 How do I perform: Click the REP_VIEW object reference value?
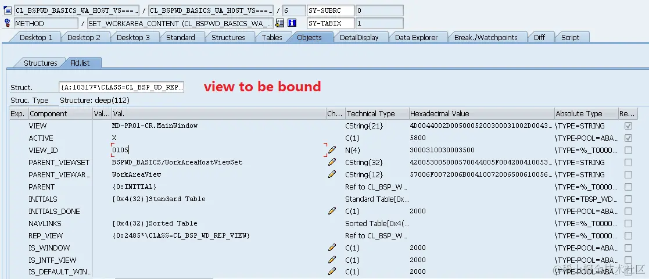click(x=181, y=235)
